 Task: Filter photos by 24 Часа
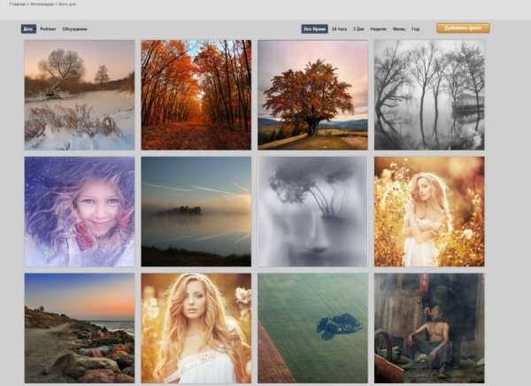[339, 29]
